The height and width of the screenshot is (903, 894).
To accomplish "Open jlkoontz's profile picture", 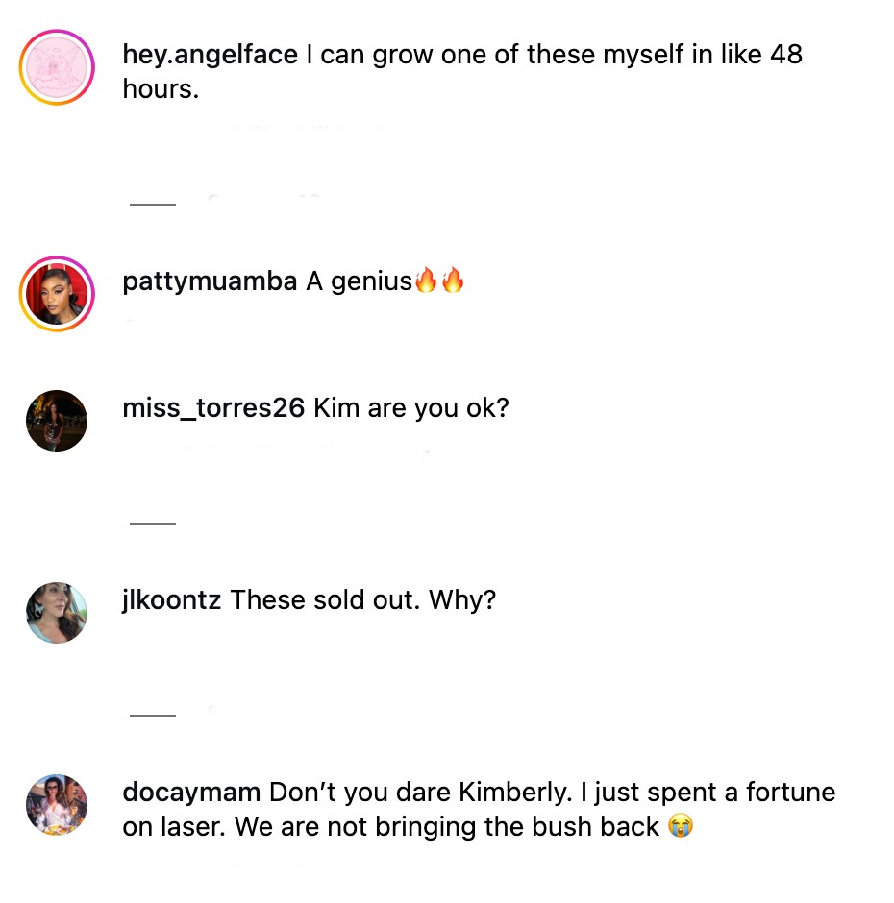I will (56, 613).
